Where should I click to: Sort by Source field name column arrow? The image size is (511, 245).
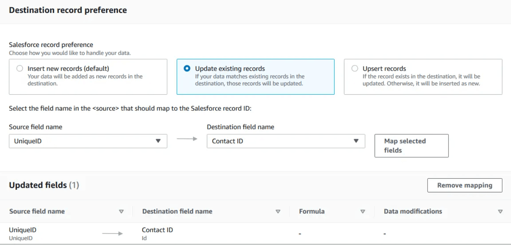[x=121, y=211]
